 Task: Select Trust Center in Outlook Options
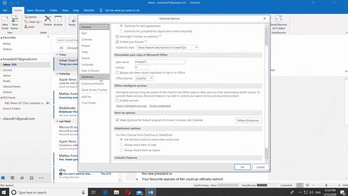coord(94,103)
